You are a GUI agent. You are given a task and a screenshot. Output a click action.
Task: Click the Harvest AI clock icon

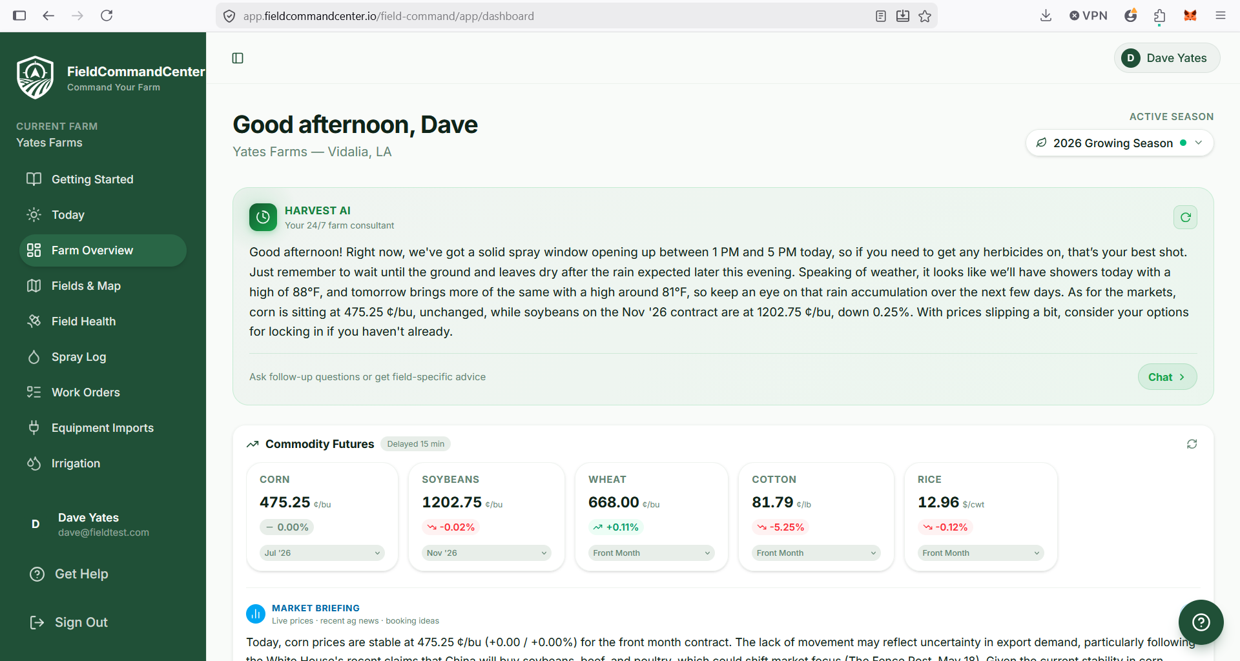[x=263, y=218]
